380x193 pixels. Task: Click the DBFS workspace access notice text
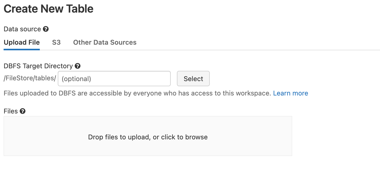pos(137,93)
